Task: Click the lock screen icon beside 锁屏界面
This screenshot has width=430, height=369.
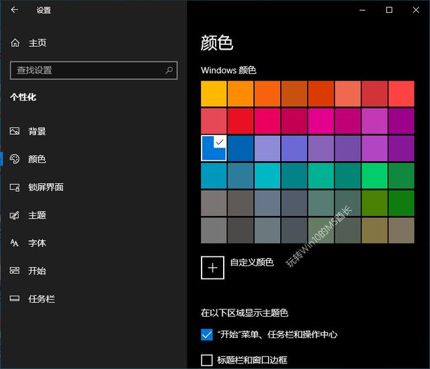Action: click(15, 187)
